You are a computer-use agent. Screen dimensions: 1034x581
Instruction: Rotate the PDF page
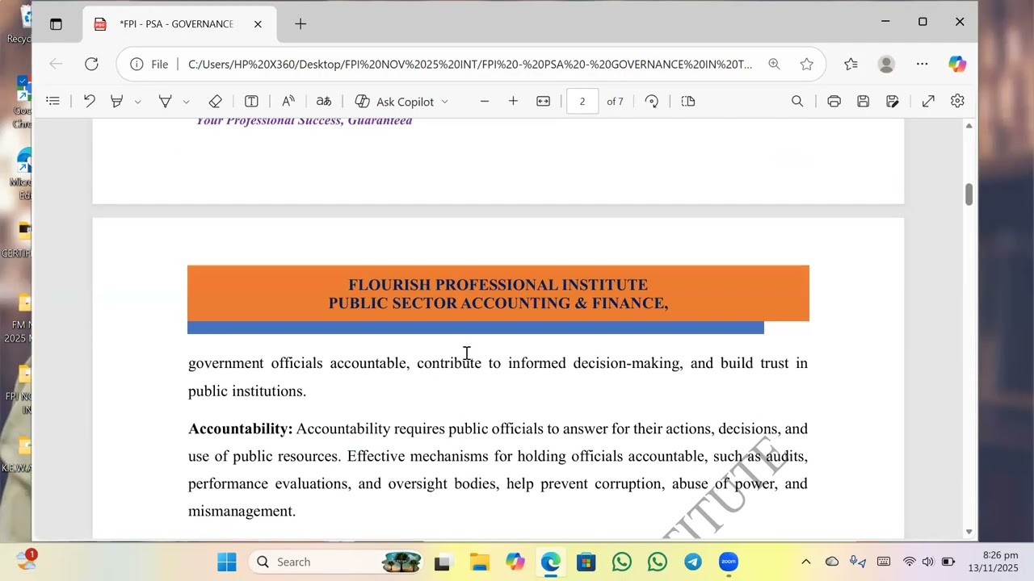[x=652, y=101]
